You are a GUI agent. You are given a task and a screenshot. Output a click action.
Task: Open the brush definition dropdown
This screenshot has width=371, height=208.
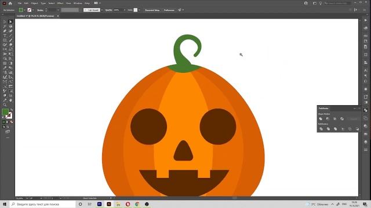click(101, 10)
